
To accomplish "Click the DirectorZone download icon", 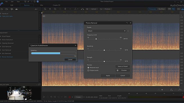I will 12,9.
